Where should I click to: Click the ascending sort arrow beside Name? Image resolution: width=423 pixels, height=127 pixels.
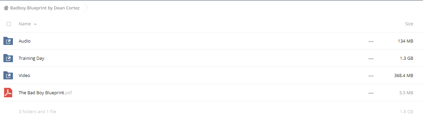tap(35, 24)
